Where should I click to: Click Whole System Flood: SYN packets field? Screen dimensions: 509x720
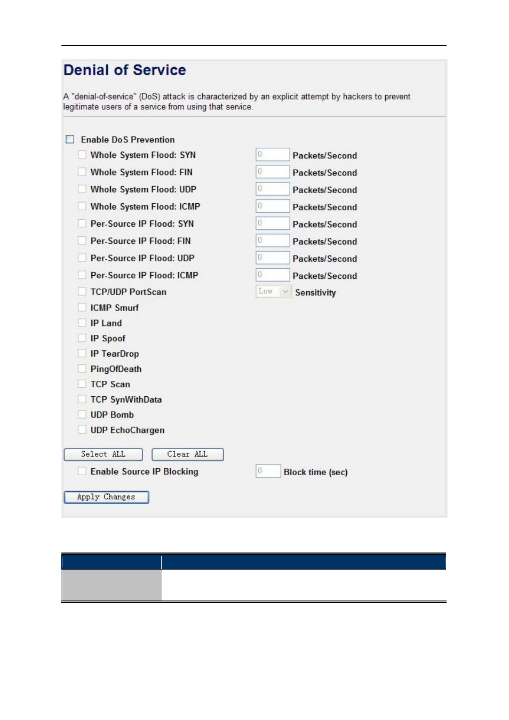(x=273, y=155)
